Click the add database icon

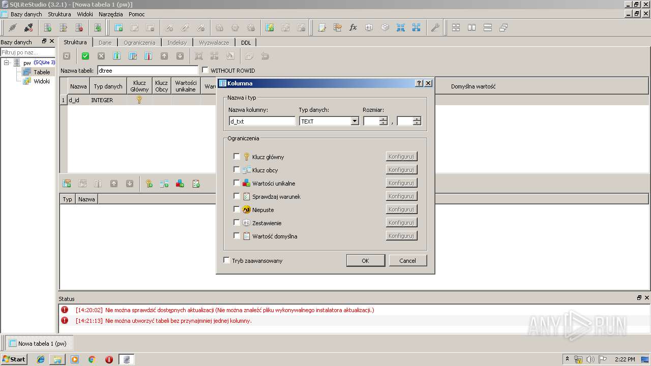(x=47, y=27)
